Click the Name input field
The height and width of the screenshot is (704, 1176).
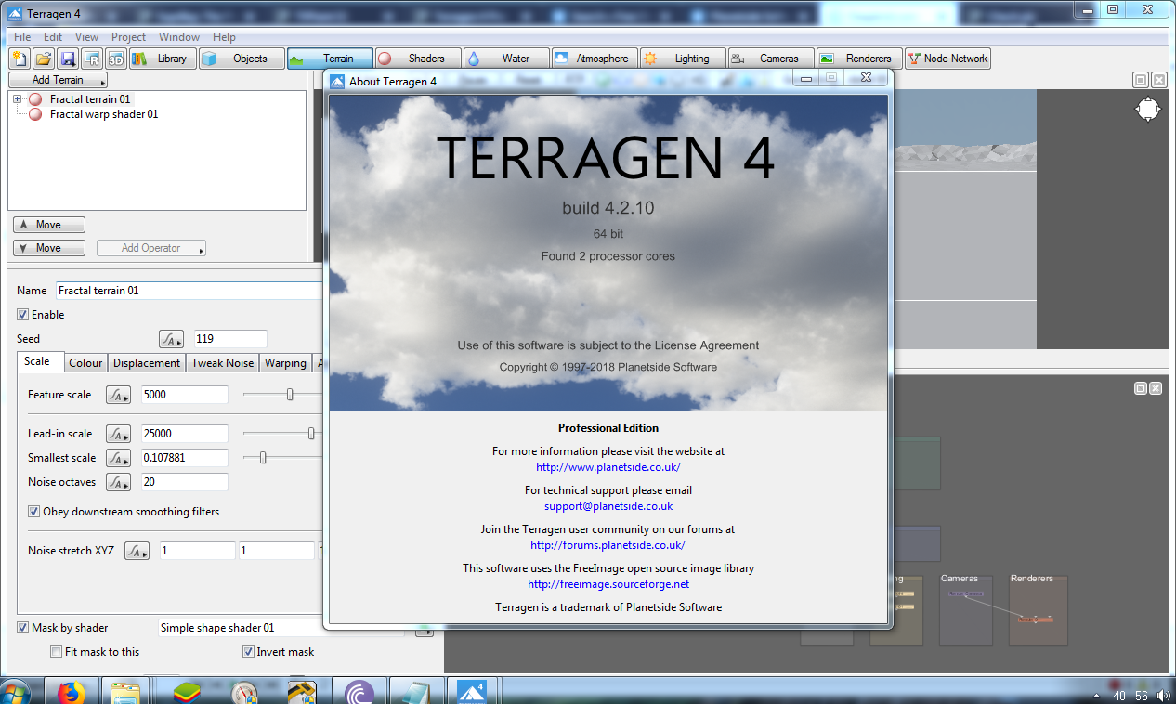pos(189,291)
